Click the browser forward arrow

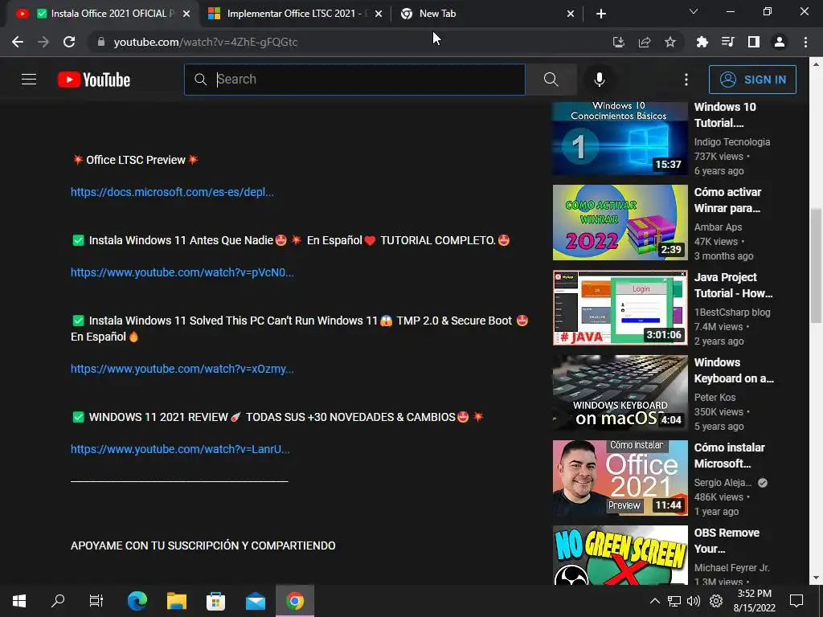(43, 42)
